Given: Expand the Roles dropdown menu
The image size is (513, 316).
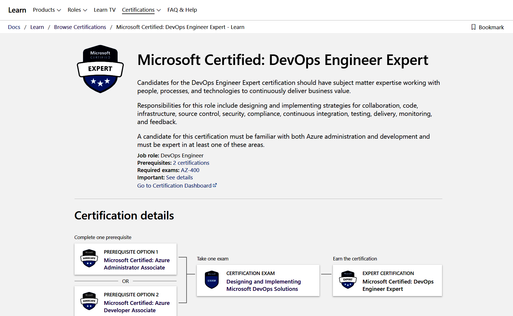Looking at the screenshot, I should (x=77, y=10).
